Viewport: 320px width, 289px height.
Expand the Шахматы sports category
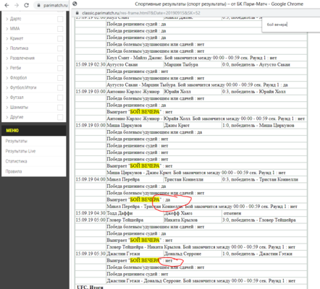point(7,108)
